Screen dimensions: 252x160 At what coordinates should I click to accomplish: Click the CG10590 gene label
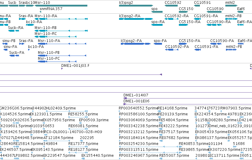(x=215, y=9)
